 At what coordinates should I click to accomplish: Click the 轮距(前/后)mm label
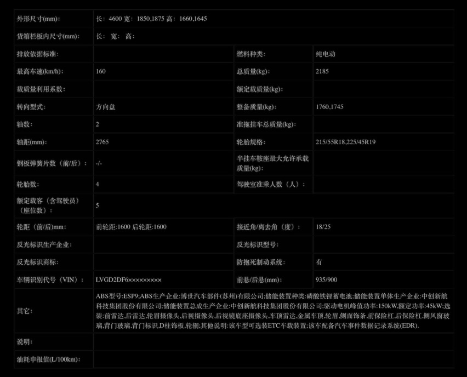pos(42,227)
